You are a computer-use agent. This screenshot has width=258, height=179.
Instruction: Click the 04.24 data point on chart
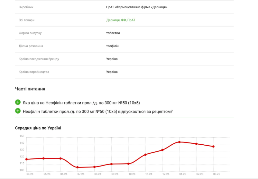click(27, 159)
